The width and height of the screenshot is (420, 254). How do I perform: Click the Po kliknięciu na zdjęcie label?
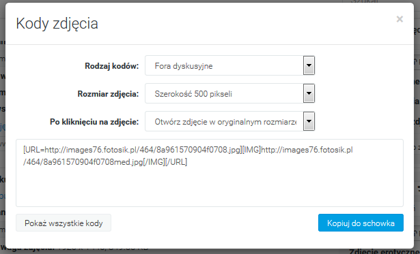pyautogui.click(x=94, y=122)
